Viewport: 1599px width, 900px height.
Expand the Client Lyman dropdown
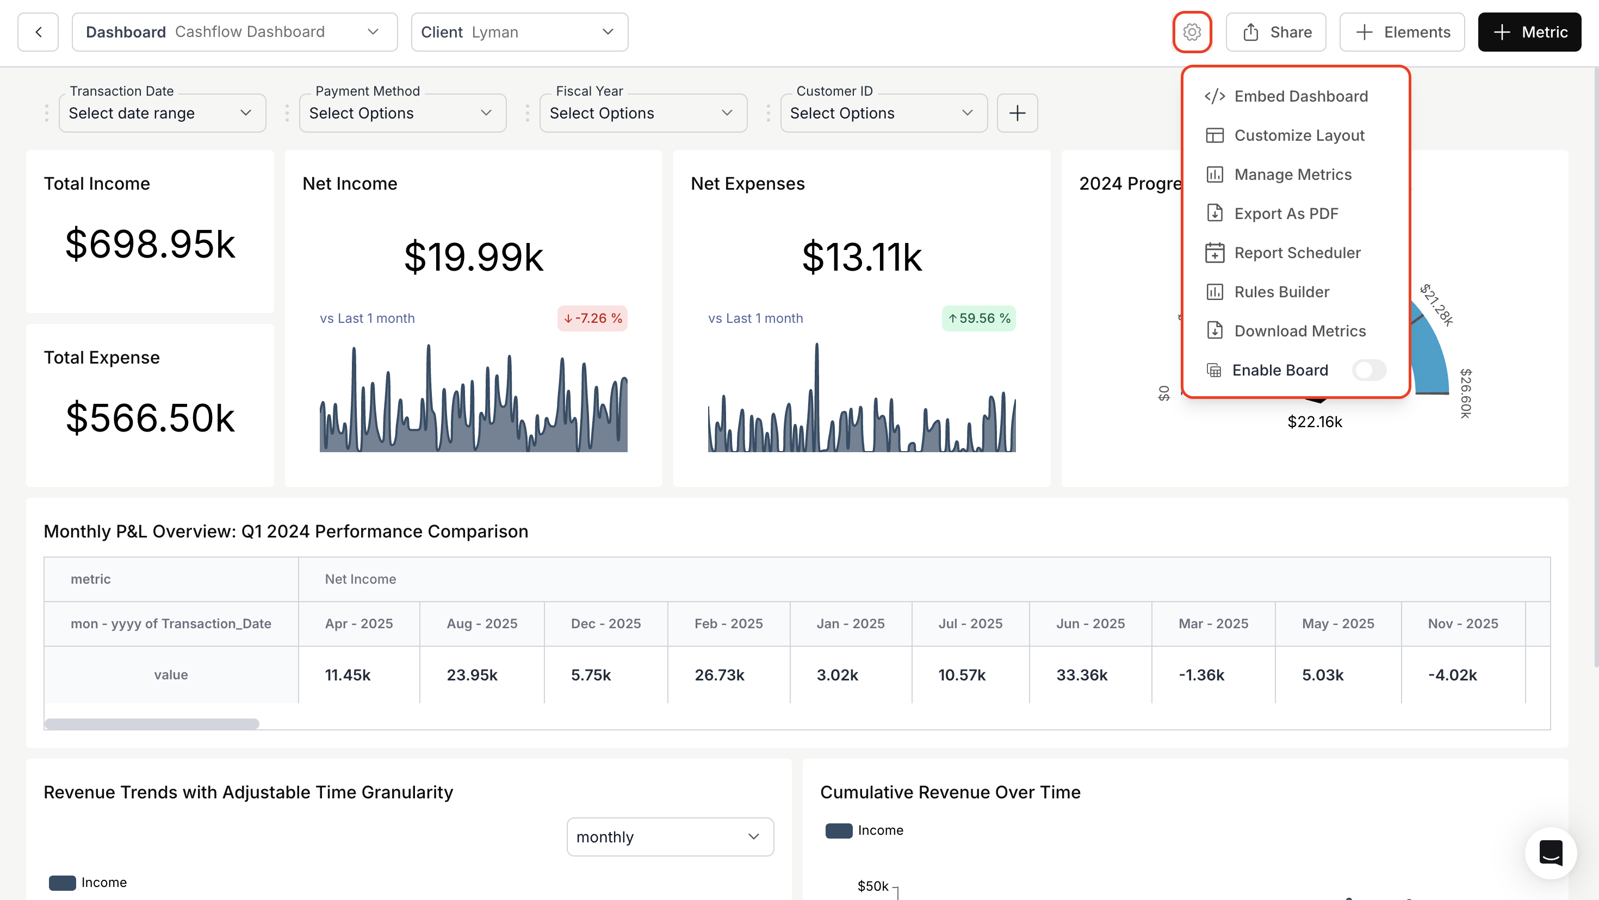coord(519,32)
